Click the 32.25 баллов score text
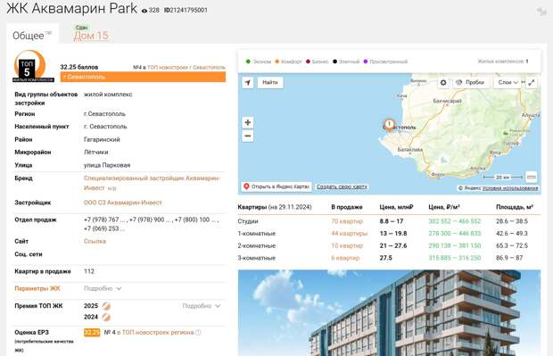 click(79, 67)
